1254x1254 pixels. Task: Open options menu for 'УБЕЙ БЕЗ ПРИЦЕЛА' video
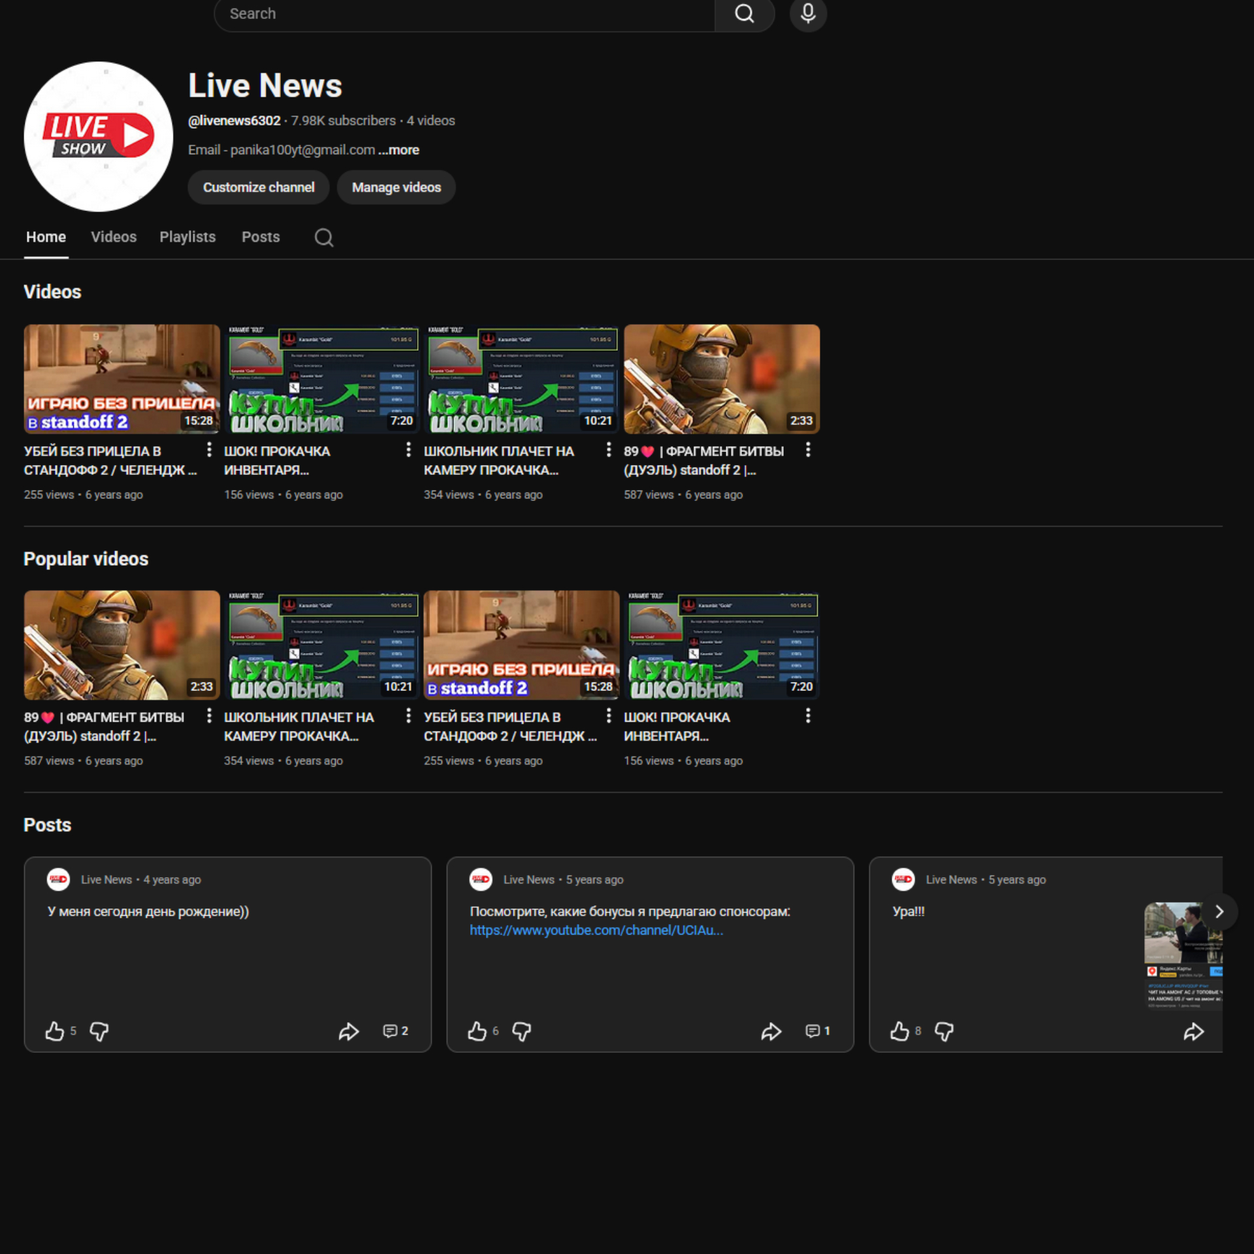coord(209,450)
